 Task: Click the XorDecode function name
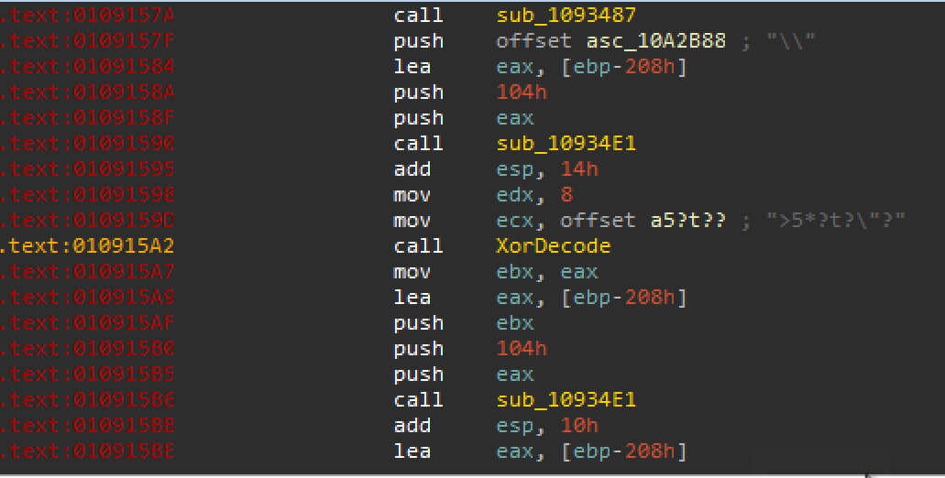pyautogui.click(x=553, y=246)
